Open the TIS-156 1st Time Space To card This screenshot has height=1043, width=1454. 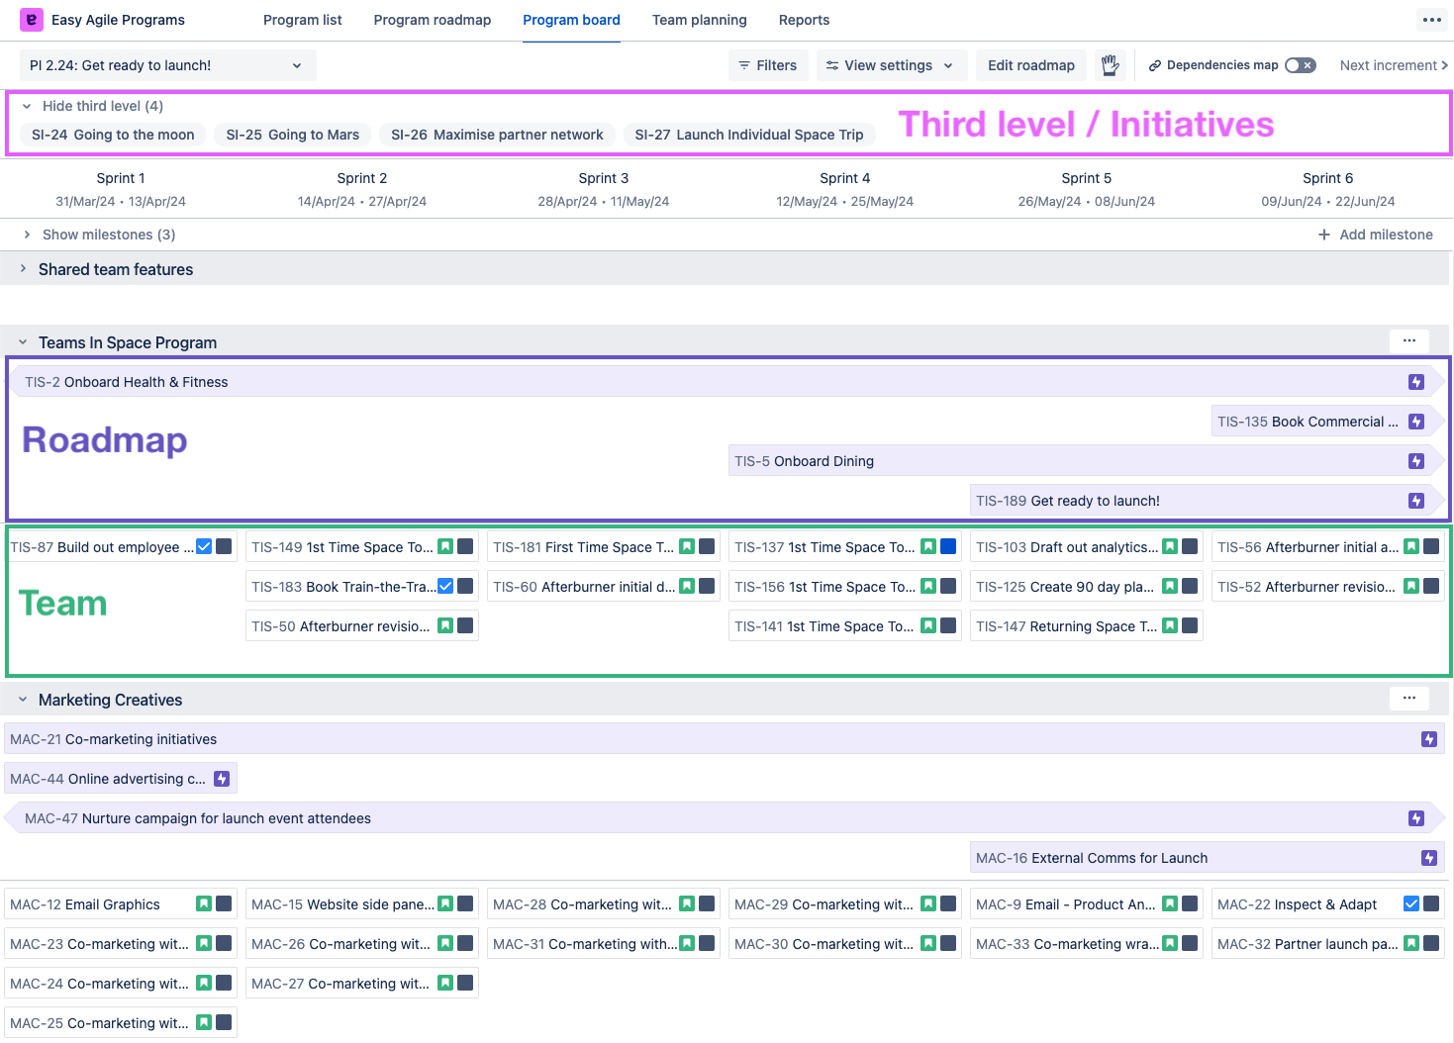[x=845, y=587]
